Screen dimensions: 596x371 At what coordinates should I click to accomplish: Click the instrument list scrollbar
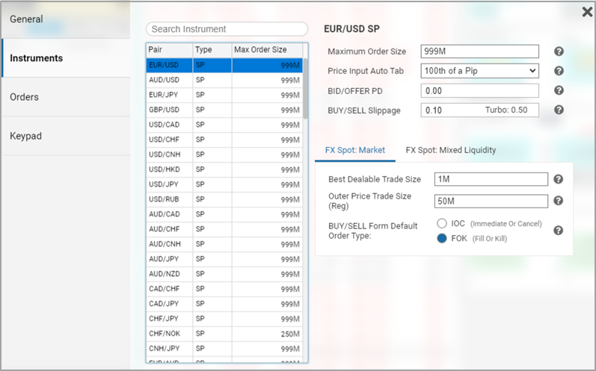[305, 90]
